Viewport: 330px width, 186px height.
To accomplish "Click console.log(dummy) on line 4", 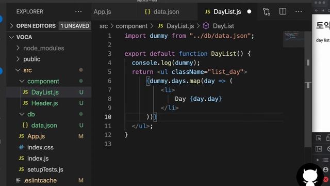I will [x=164, y=63].
